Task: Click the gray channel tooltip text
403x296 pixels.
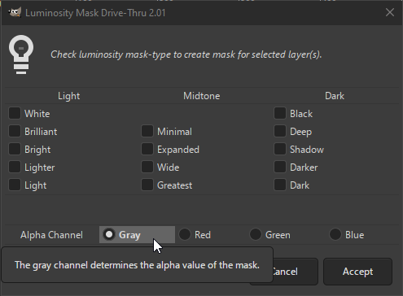Action: point(137,265)
